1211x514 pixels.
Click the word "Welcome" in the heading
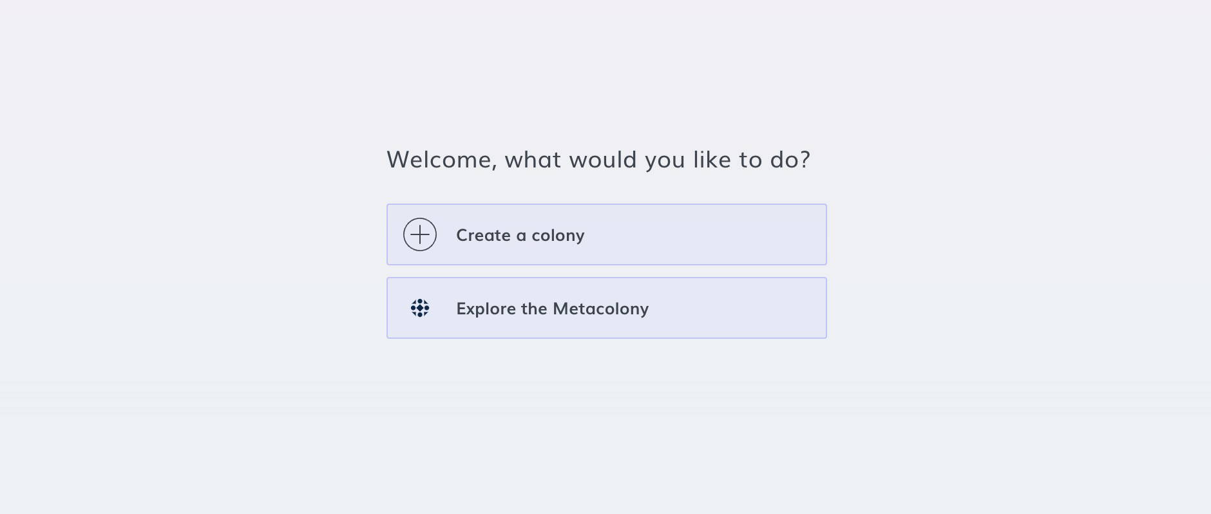point(441,159)
